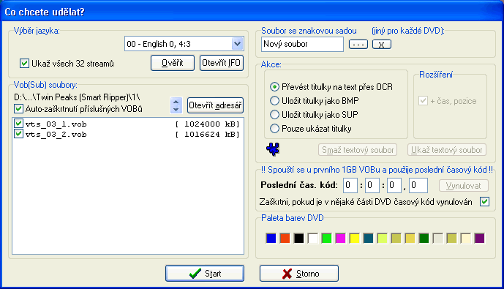Pick the bright green DVD palette swatch
Viewport: 504px width, 289px height.
point(326,239)
